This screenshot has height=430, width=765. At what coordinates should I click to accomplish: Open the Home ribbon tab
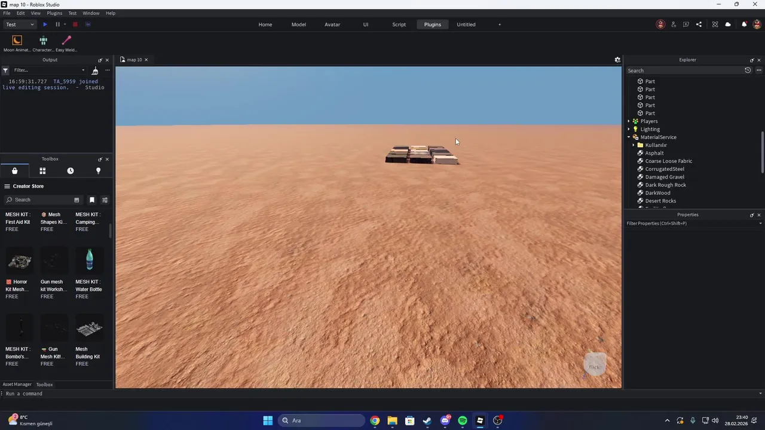tap(265, 24)
